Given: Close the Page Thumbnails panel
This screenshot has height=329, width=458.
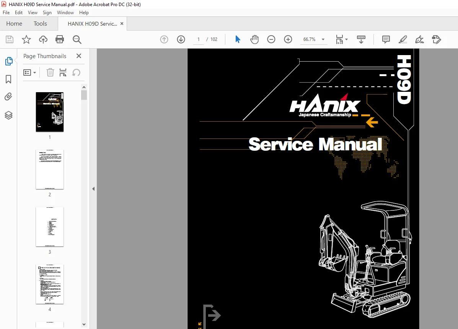Looking at the screenshot, I should click(78, 56).
